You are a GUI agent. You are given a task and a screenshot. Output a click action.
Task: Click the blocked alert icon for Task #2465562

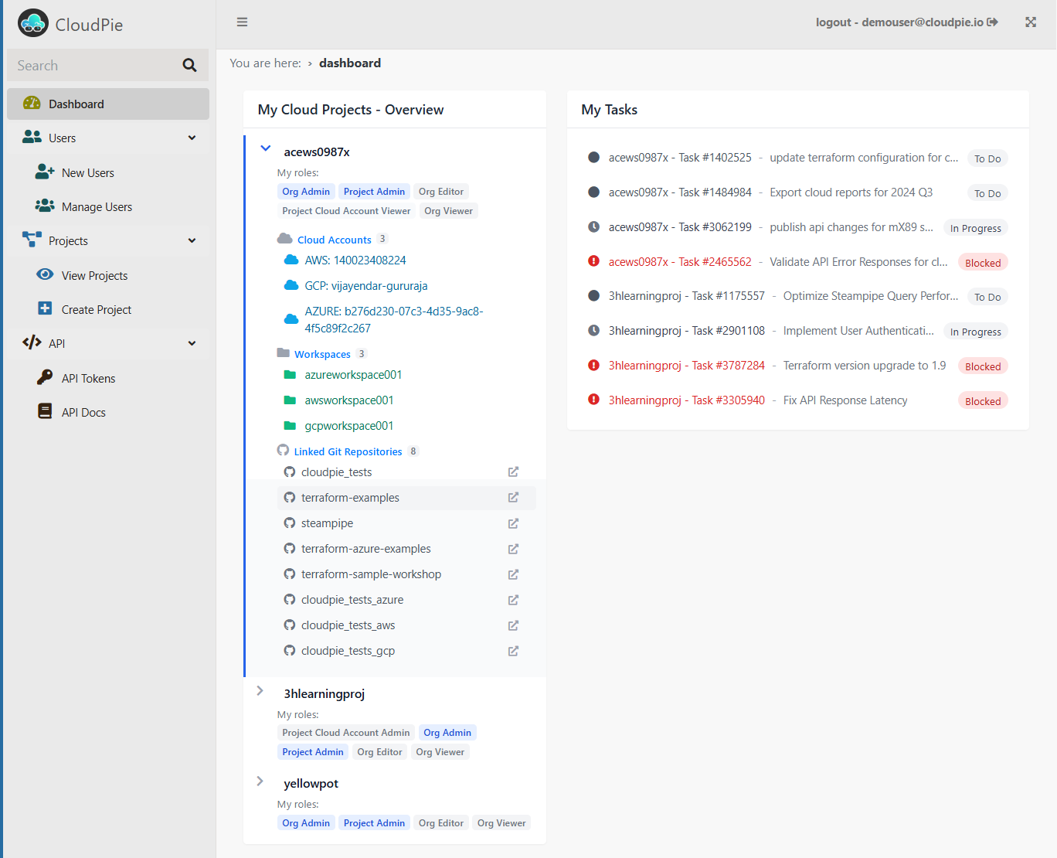[593, 261]
